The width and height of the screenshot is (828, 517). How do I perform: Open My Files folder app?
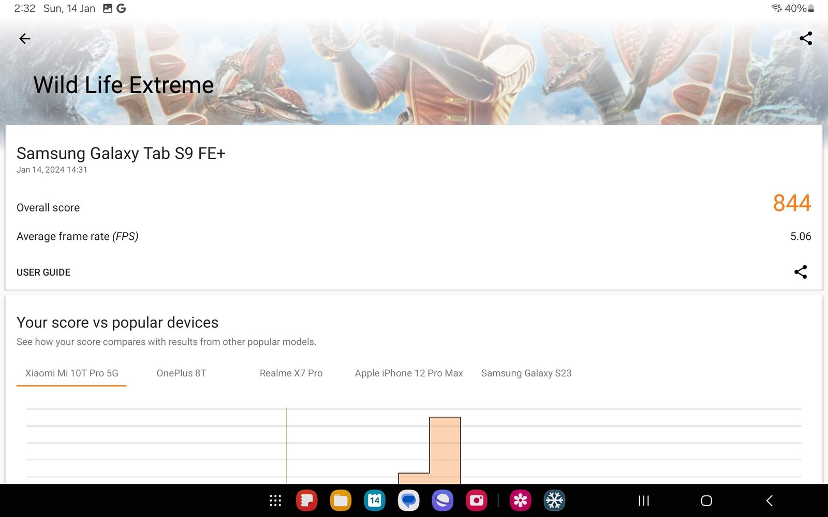pyautogui.click(x=341, y=500)
